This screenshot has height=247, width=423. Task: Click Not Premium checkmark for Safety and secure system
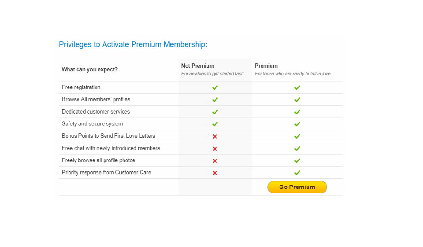pyautogui.click(x=215, y=124)
